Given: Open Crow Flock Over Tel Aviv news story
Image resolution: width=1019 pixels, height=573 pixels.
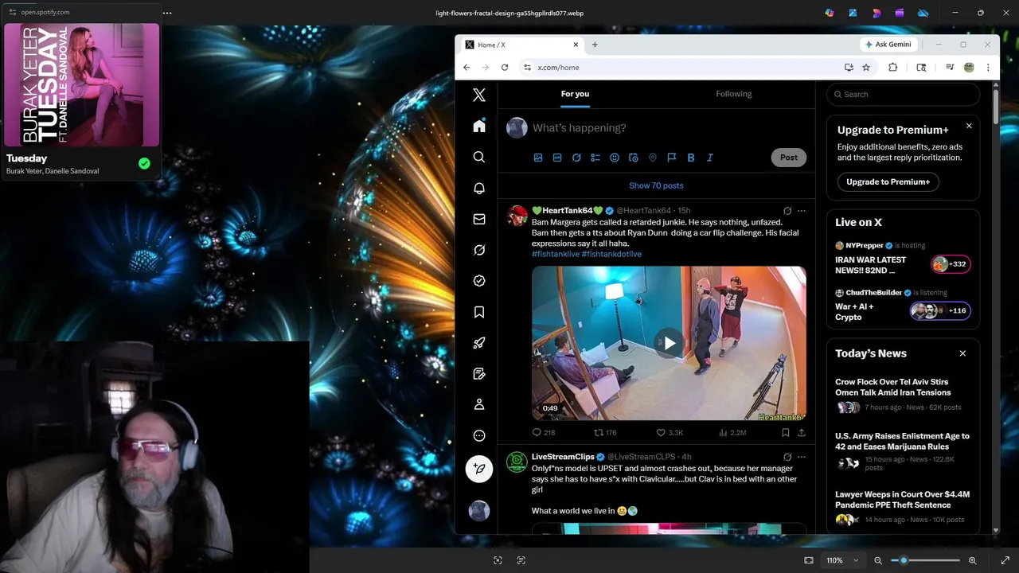Looking at the screenshot, I should pos(903,394).
